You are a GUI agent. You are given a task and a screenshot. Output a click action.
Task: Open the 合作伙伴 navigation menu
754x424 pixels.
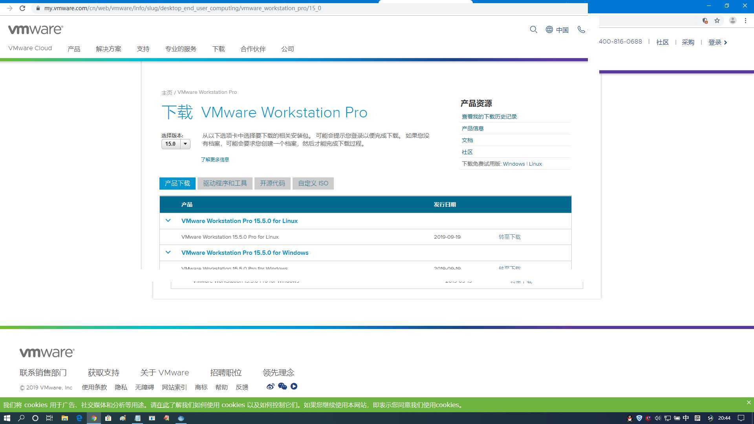[253, 49]
